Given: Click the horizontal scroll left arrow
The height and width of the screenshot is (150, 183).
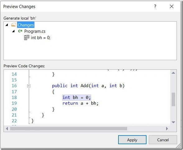Looking at the screenshot, I should [7, 129].
